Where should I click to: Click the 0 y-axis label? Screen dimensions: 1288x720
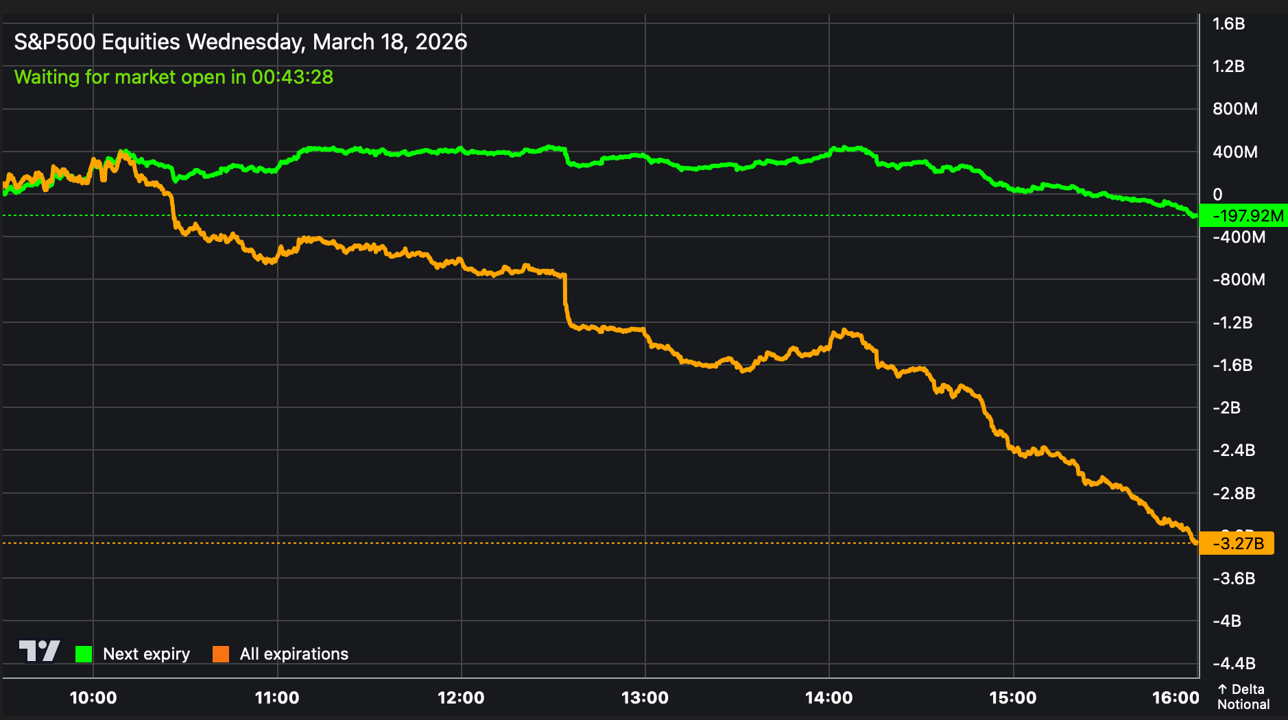[1217, 195]
